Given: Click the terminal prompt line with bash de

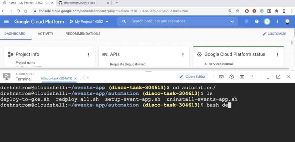Looking at the screenshot, I should click(x=116, y=105).
